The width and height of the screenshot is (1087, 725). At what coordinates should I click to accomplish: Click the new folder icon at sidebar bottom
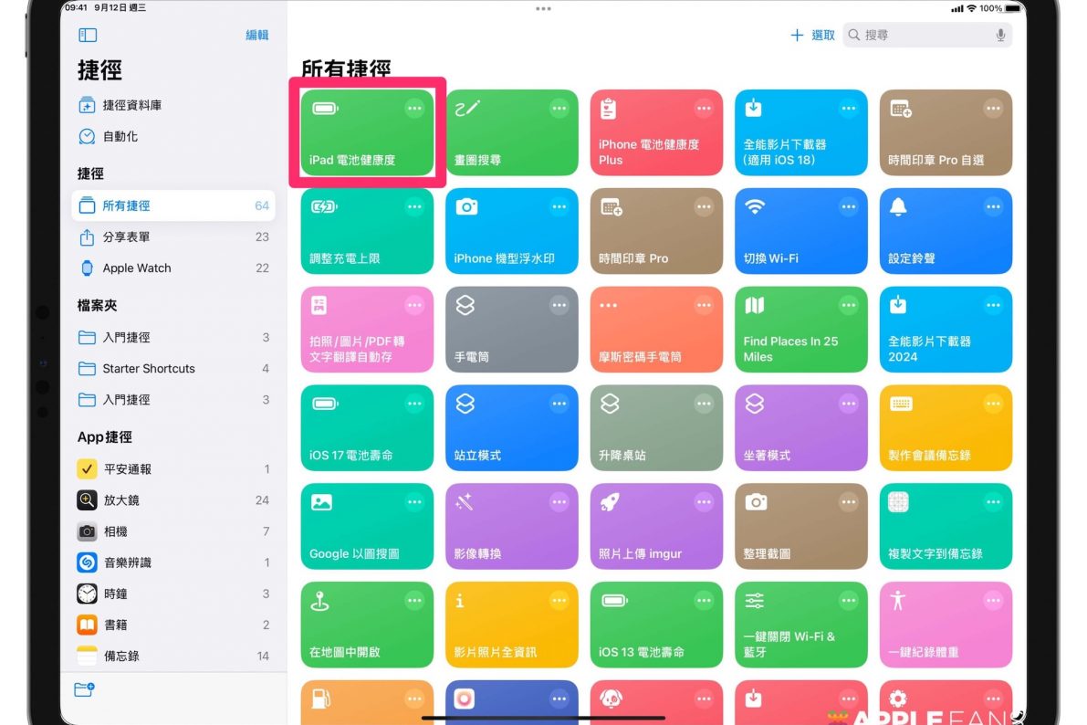click(x=85, y=689)
